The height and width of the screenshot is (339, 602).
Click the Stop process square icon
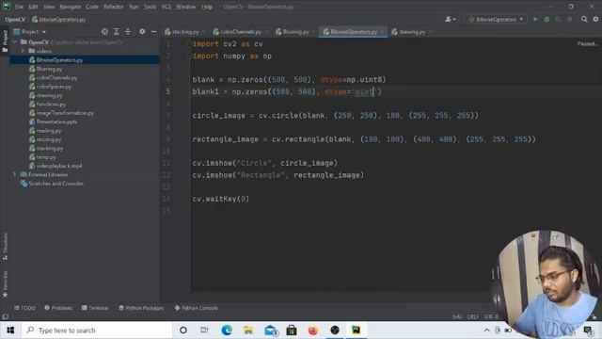(x=570, y=19)
